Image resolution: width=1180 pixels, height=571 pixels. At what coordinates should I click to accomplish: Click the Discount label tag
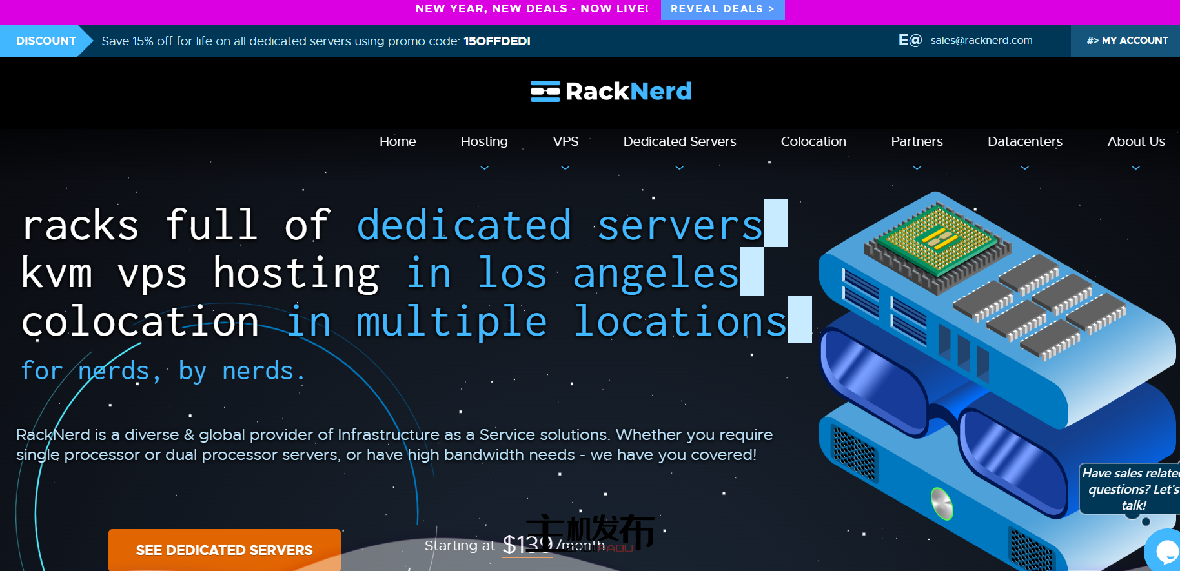coord(46,41)
